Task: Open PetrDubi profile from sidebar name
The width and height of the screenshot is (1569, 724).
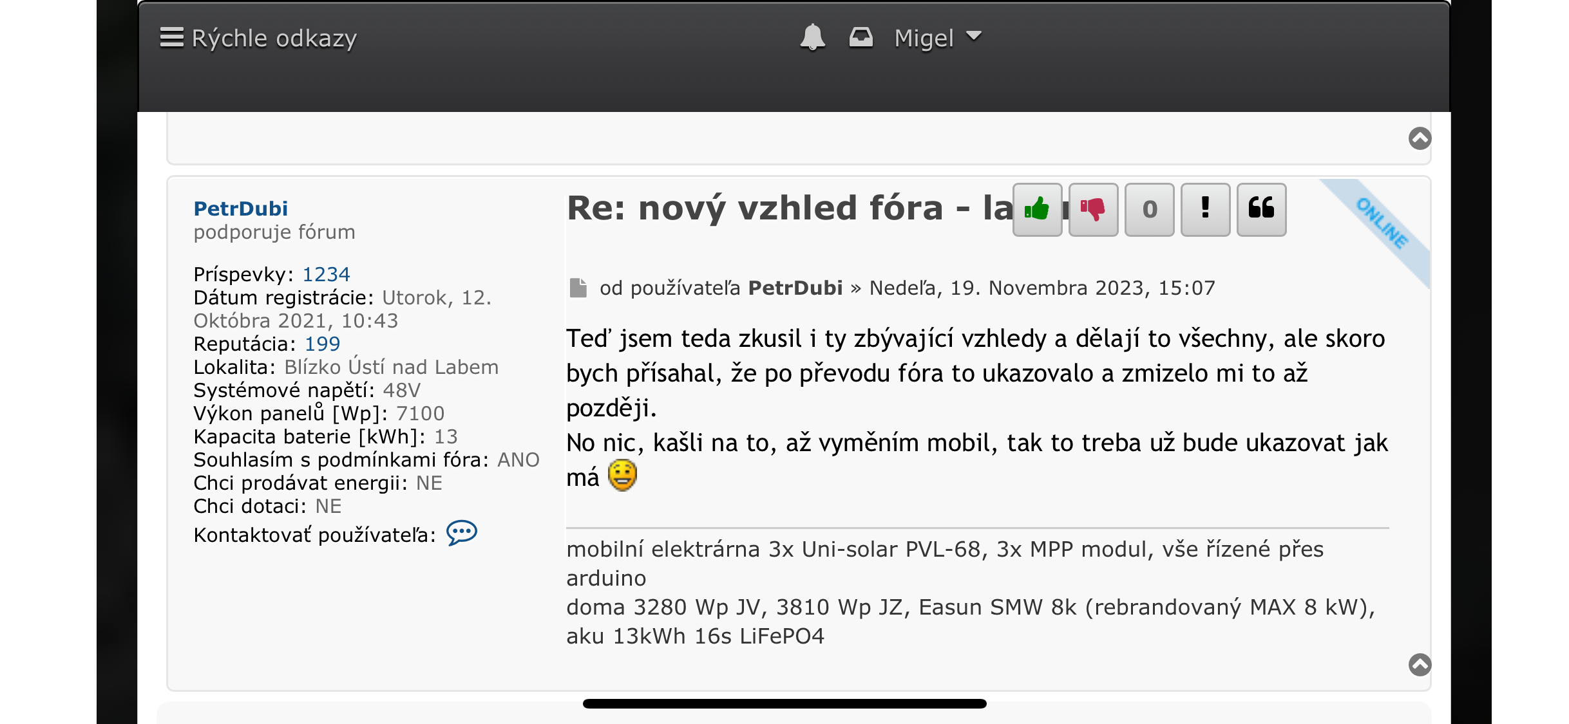Action: 240,209
